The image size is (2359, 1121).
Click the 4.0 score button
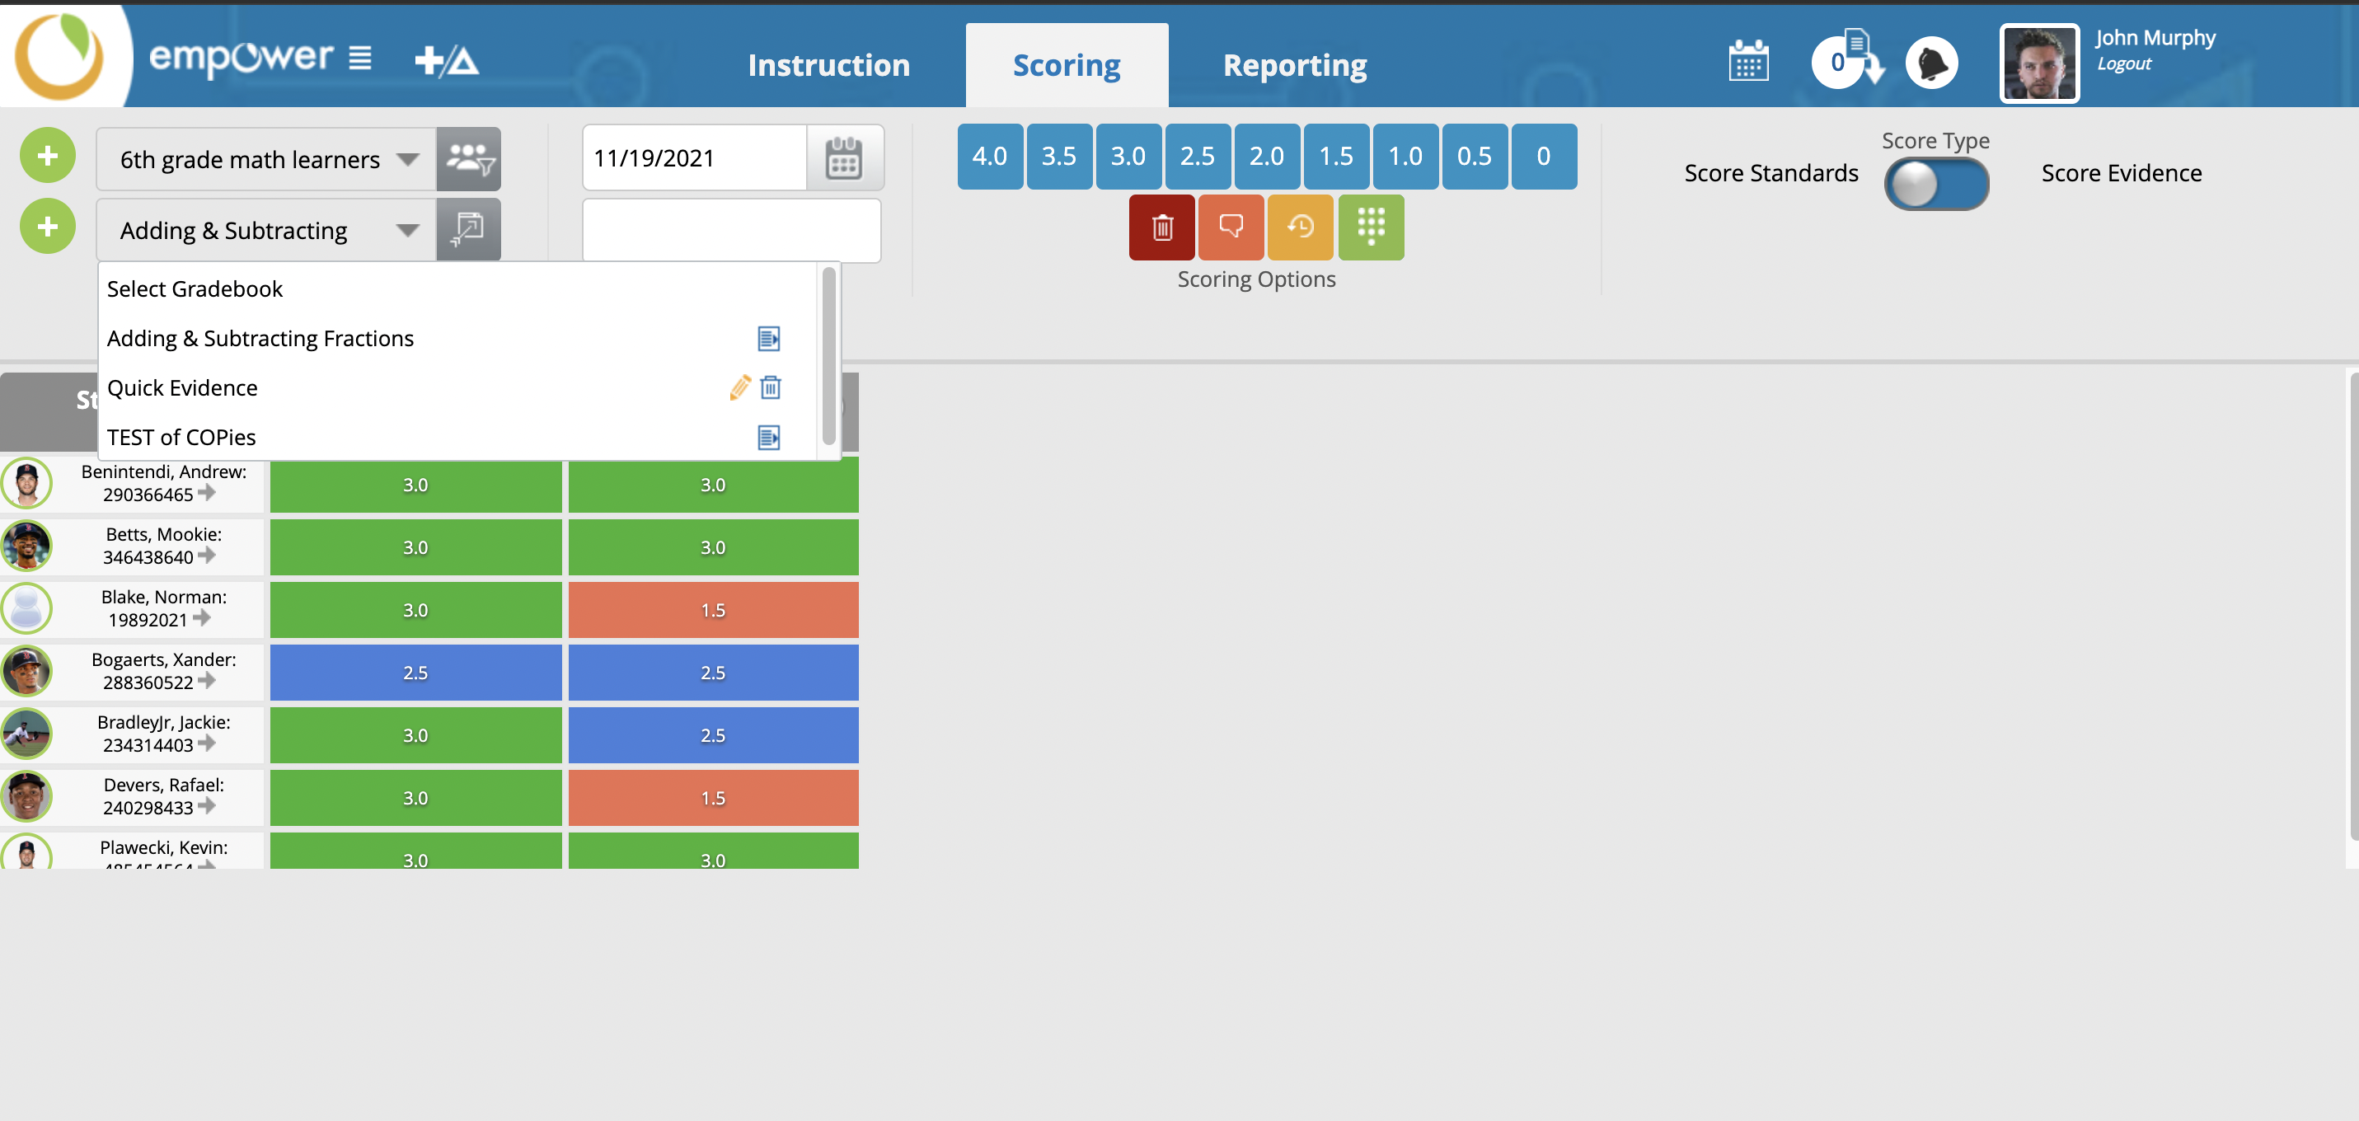pos(989,157)
